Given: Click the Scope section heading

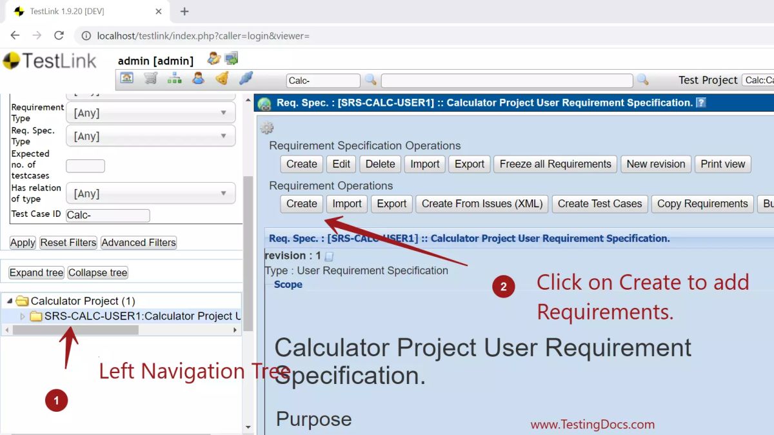Looking at the screenshot, I should 288,285.
